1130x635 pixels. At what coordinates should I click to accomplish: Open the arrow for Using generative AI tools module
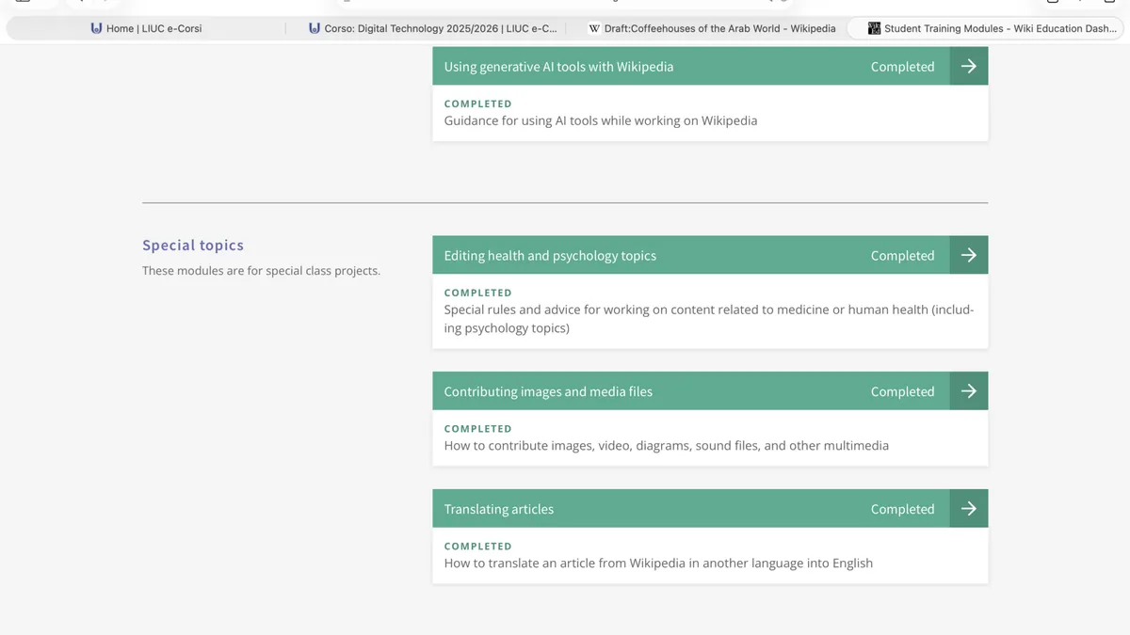pyautogui.click(x=969, y=67)
